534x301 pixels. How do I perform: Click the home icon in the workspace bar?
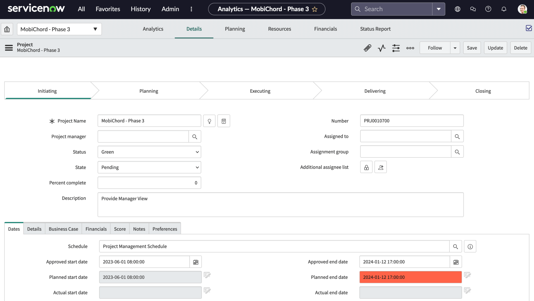coord(7,29)
